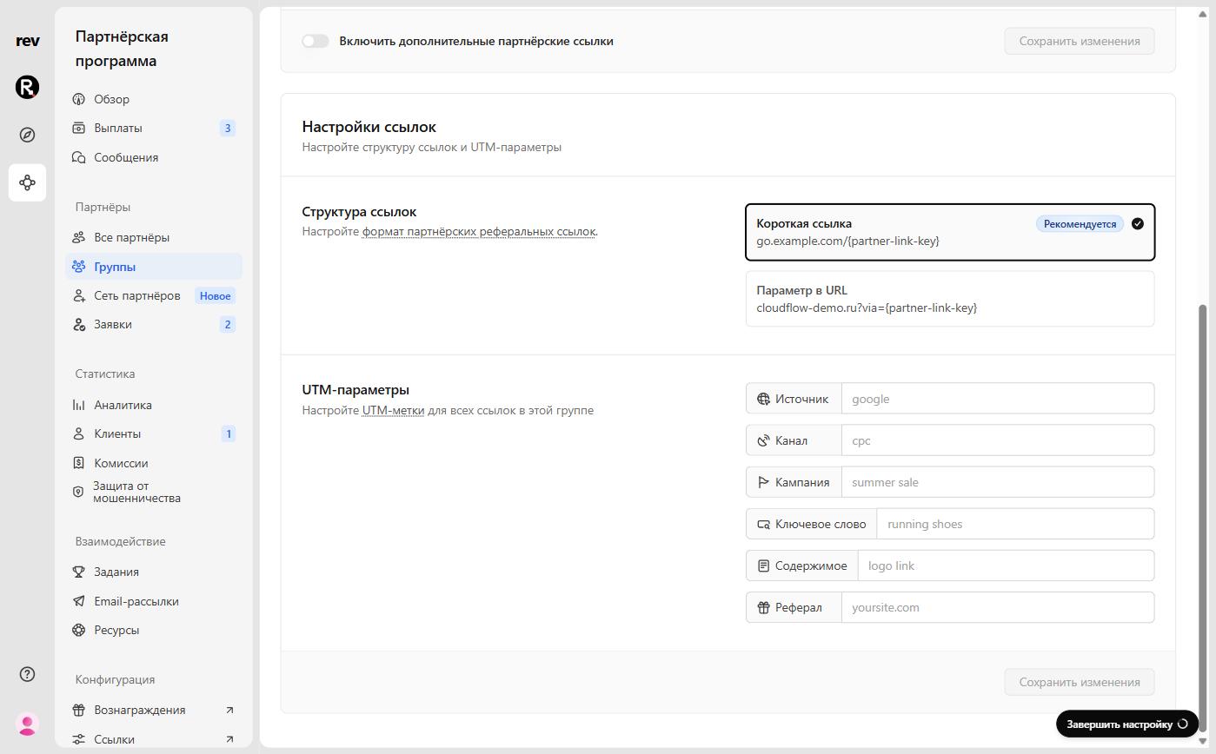The width and height of the screenshot is (1216, 754).
Task: Open the формат партнёрских реферальных ссылок link
Action: [479, 231]
